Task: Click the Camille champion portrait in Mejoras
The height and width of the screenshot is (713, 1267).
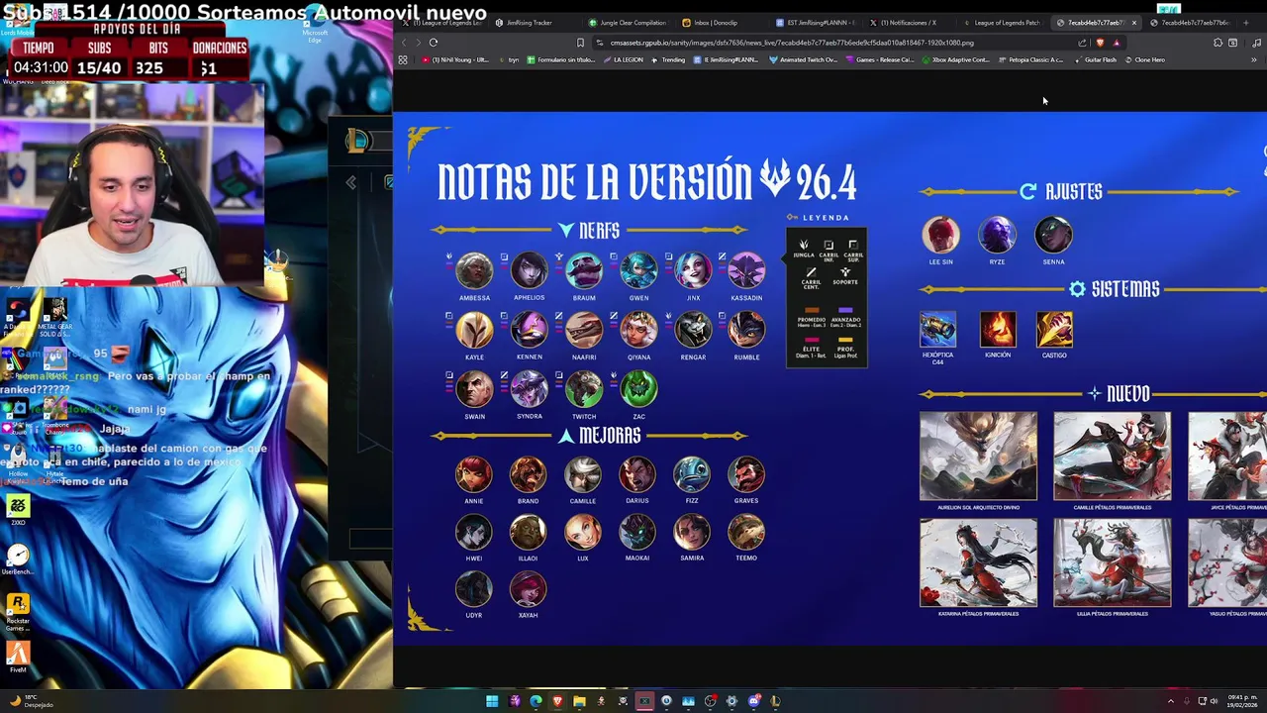Action: click(x=582, y=474)
